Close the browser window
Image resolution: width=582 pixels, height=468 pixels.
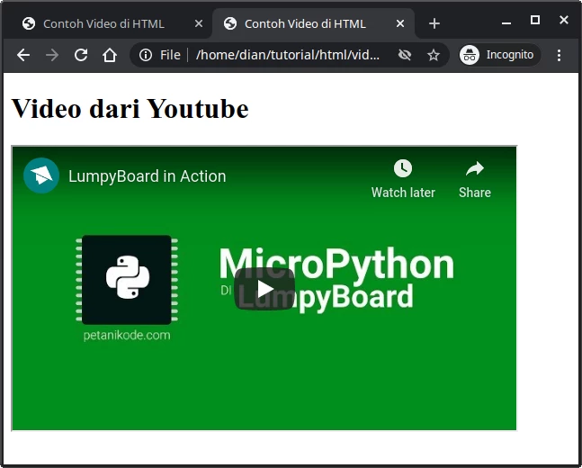(563, 20)
